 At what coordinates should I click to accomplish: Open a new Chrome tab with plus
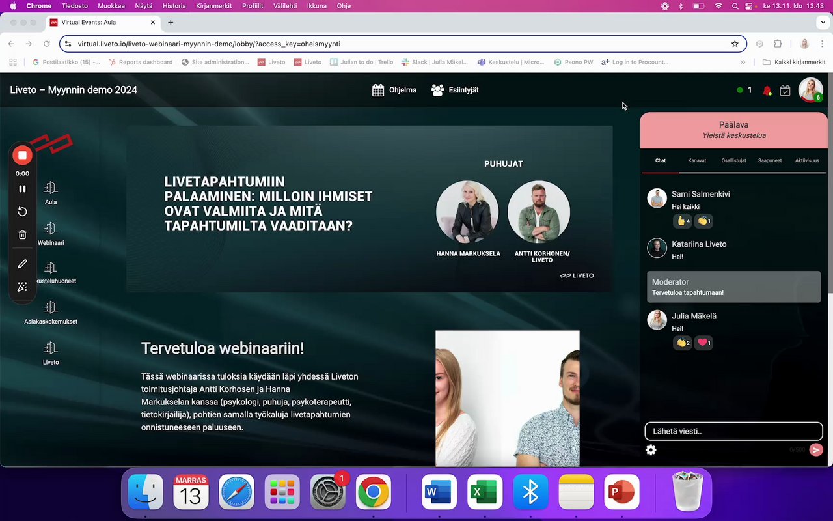[171, 22]
